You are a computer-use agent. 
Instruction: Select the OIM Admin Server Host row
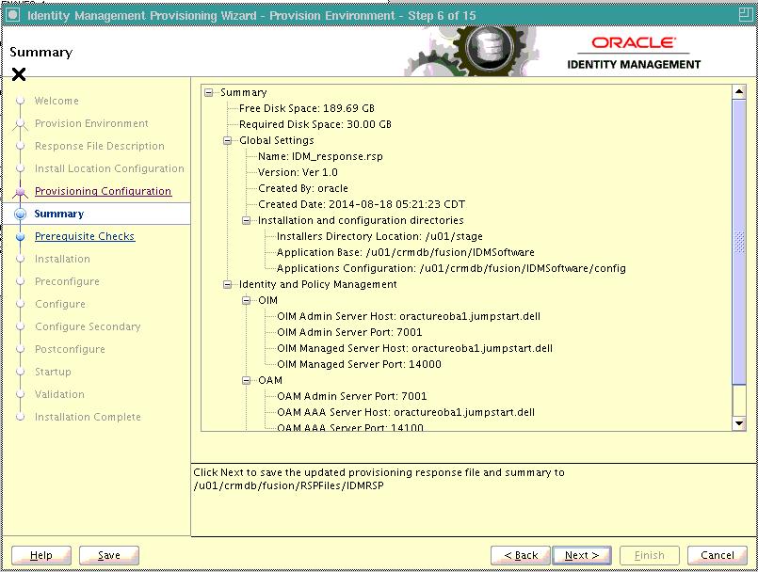[409, 316]
